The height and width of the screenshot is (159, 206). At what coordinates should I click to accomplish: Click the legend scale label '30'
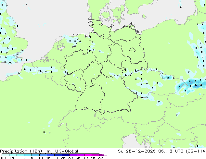(x=71, y=158)
